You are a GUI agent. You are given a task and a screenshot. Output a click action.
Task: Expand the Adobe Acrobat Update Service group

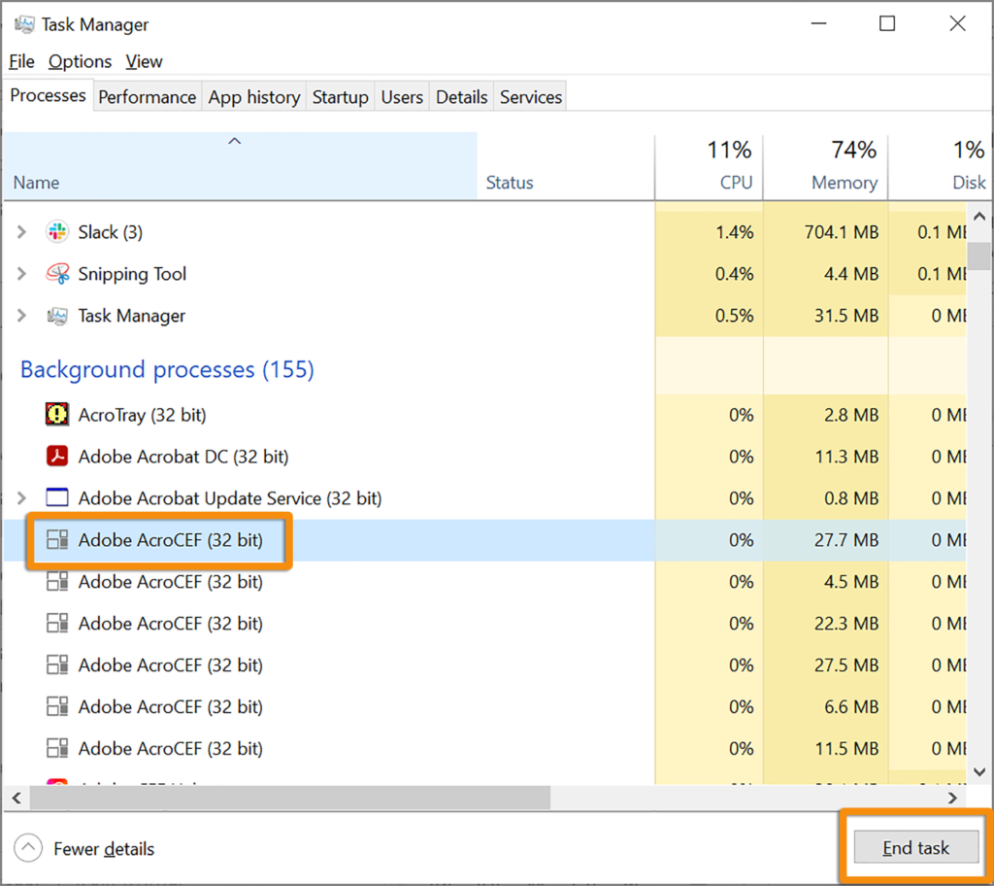19,498
